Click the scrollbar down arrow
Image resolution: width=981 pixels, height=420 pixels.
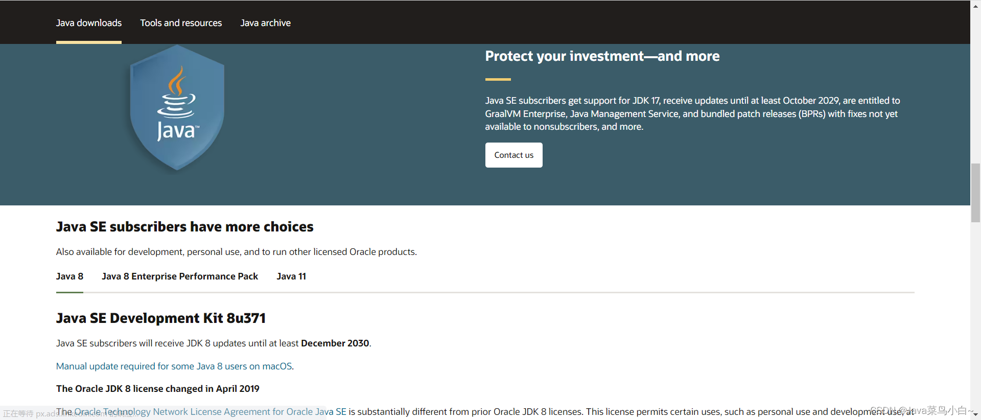pyautogui.click(x=976, y=415)
